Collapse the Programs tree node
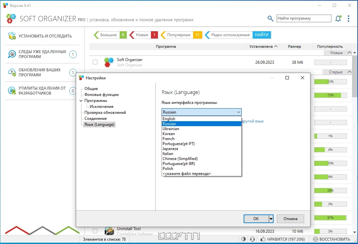358x244 pixels. pos(81,101)
